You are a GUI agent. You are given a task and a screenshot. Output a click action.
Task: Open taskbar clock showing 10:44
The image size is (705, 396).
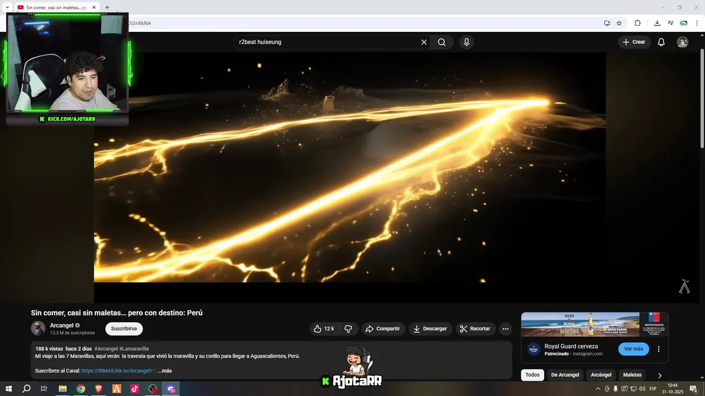673,389
